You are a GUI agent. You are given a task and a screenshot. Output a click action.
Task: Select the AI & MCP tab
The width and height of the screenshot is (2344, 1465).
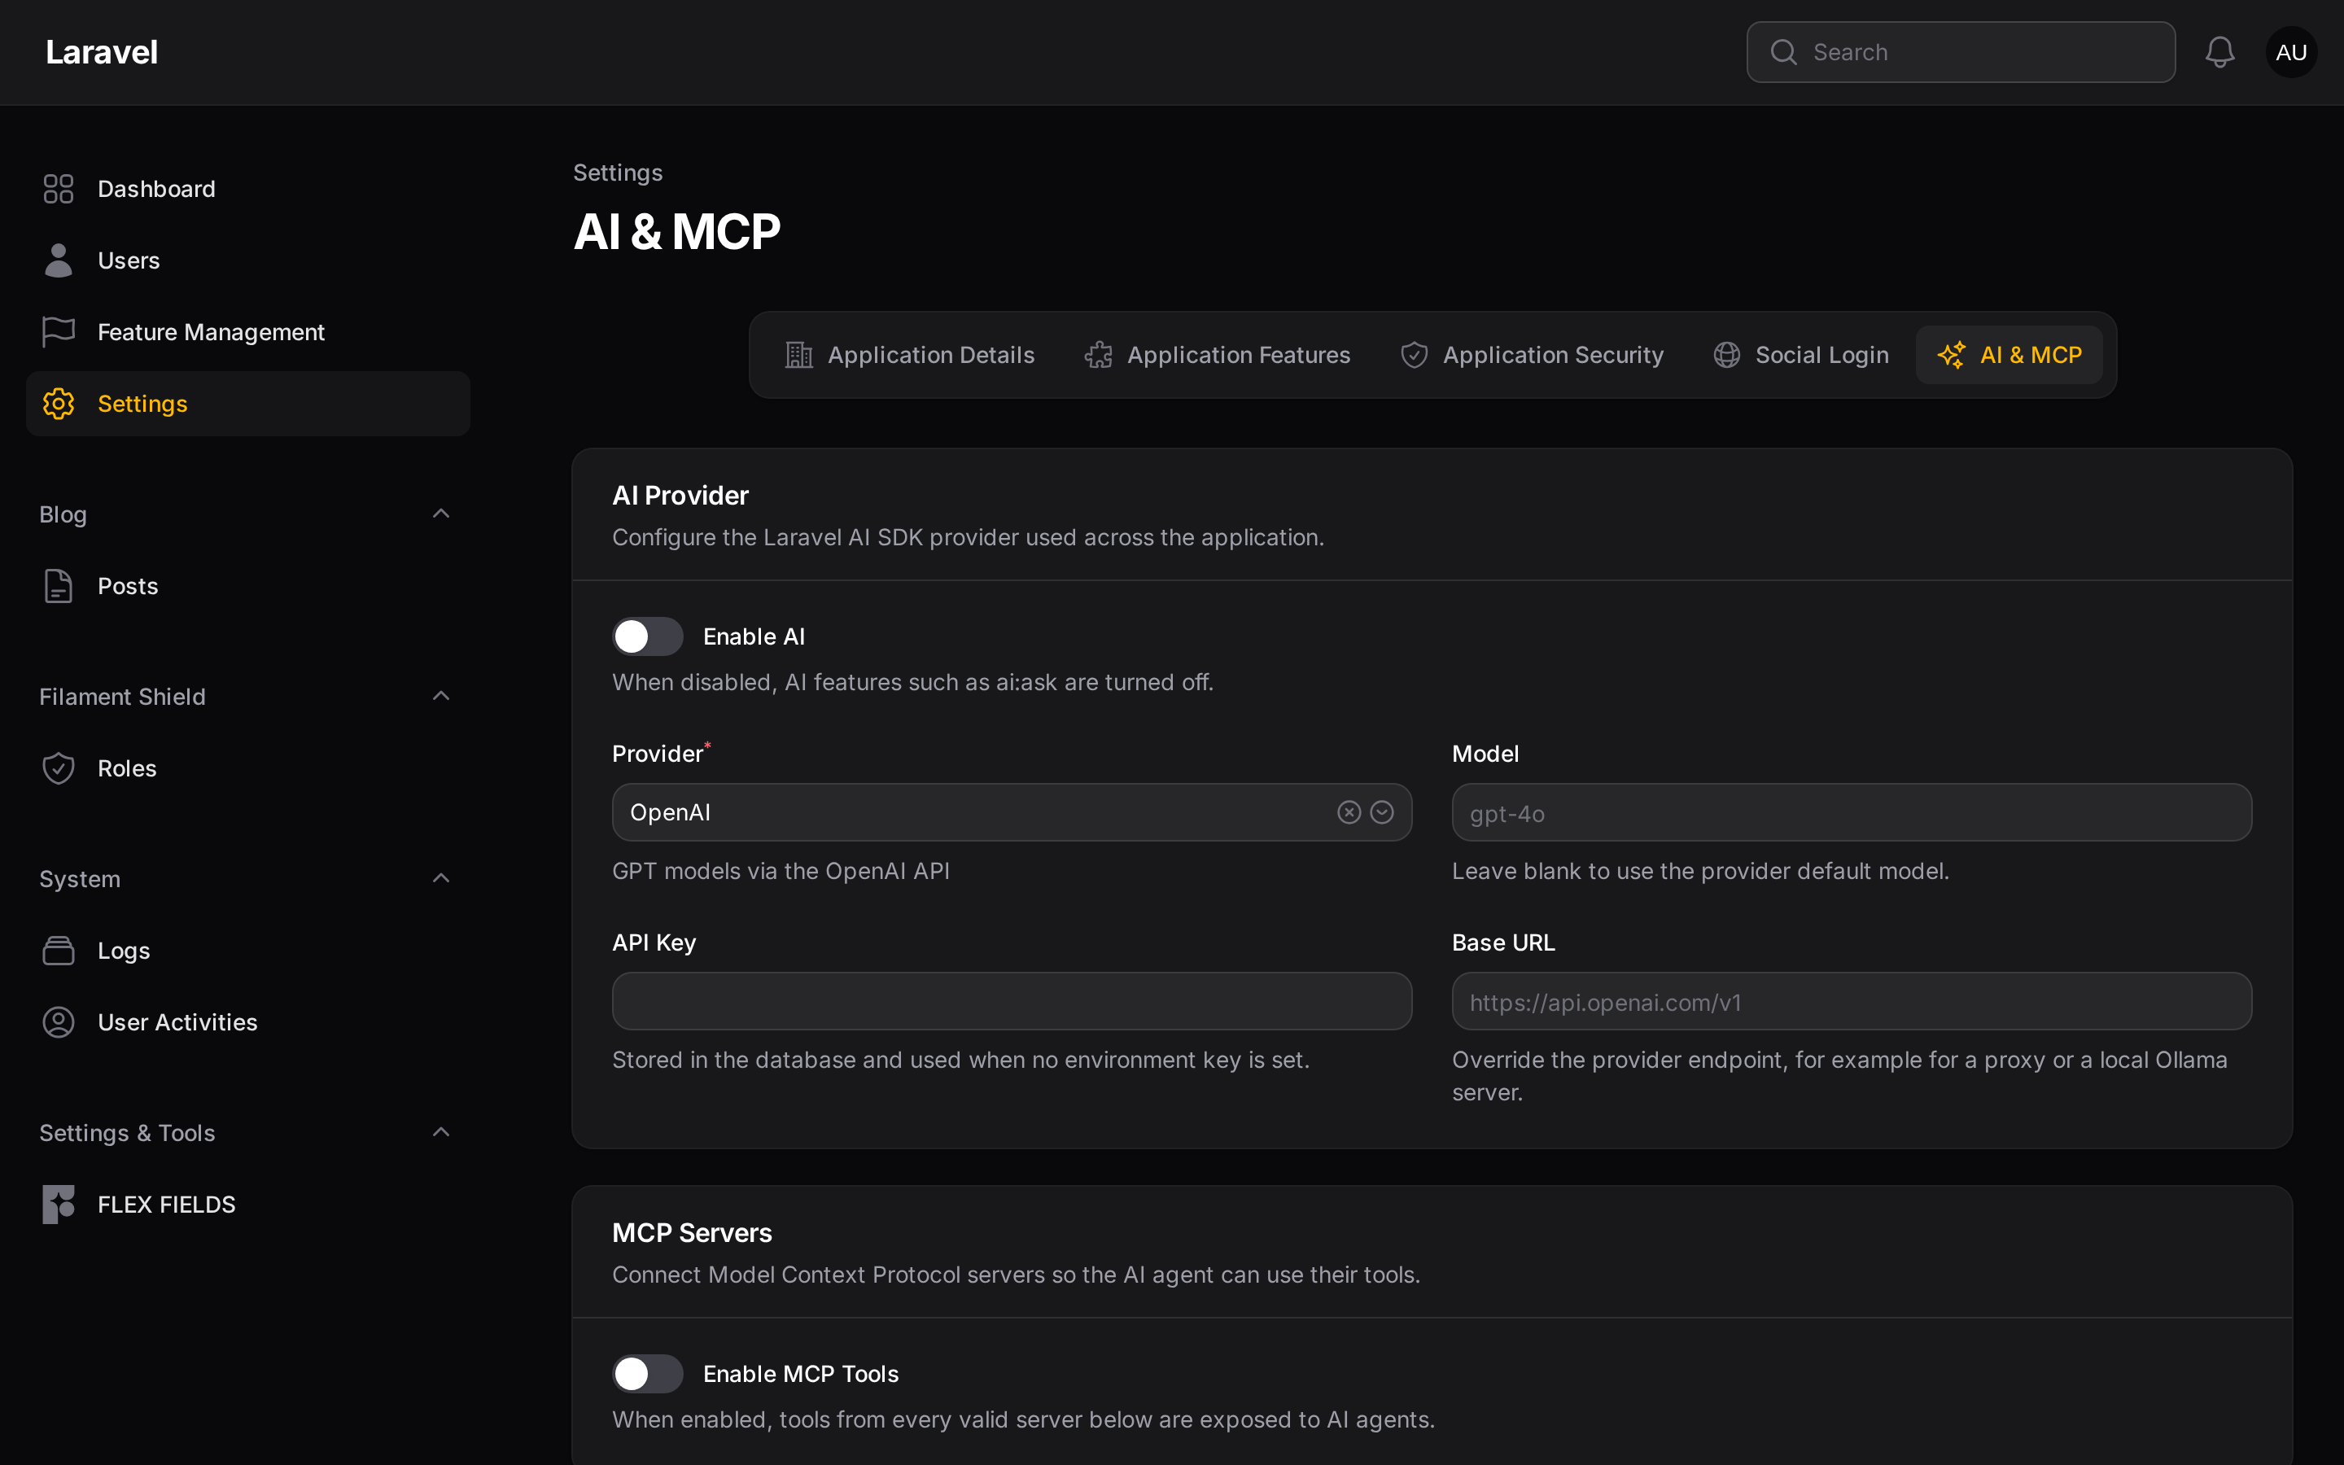2009,355
